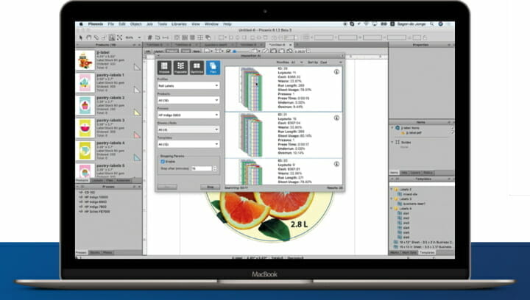
Task: Open the Window menu
Action: click(211, 24)
